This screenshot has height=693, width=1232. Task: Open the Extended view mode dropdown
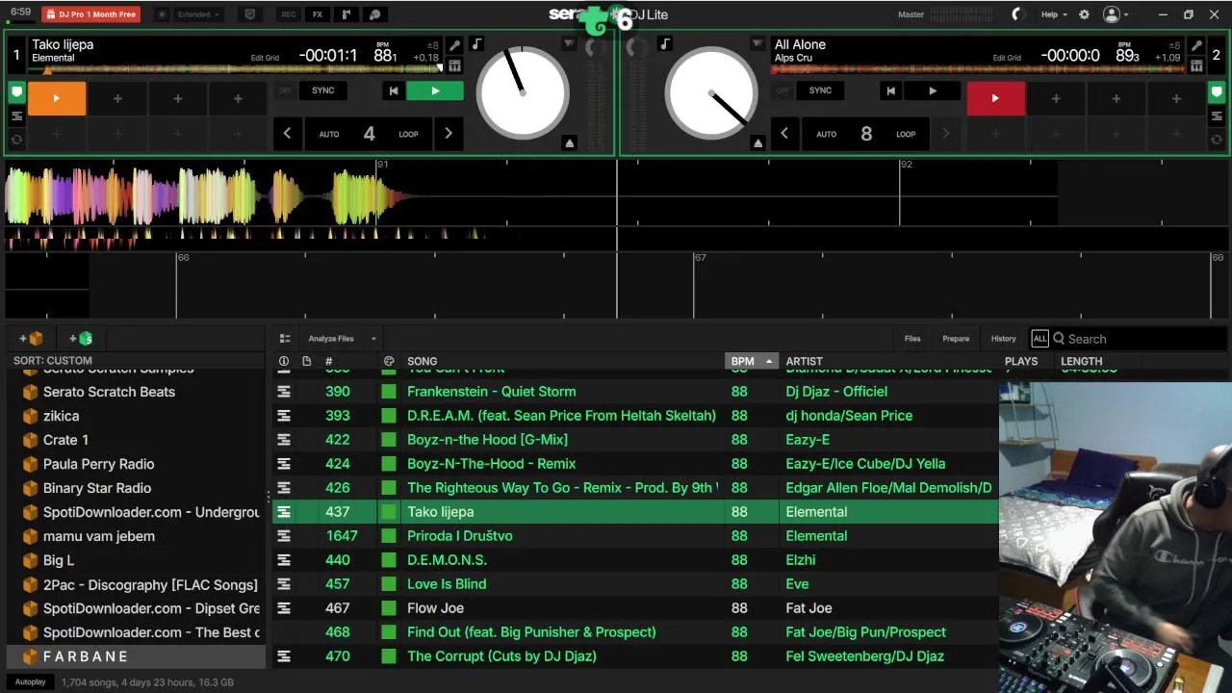tap(200, 14)
